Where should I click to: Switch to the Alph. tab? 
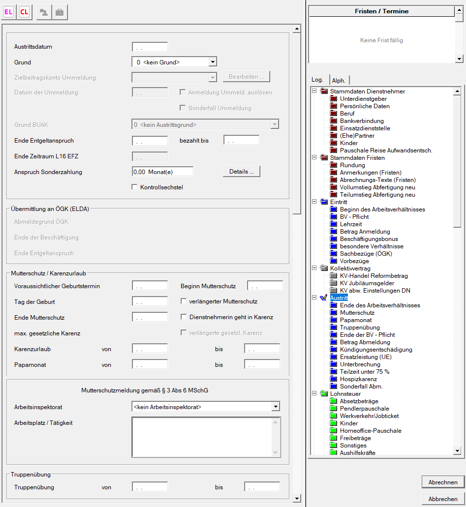[x=339, y=80]
